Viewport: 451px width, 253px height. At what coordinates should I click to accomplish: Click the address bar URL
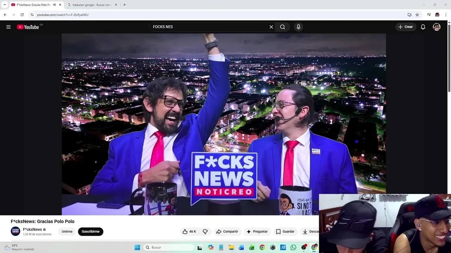[x=62, y=15]
